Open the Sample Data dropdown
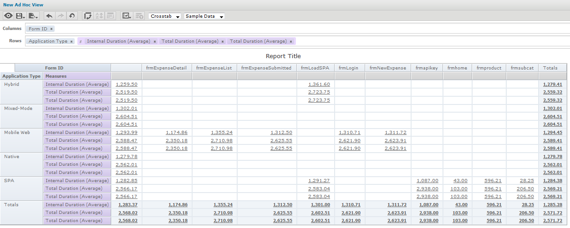 [x=204, y=16]
